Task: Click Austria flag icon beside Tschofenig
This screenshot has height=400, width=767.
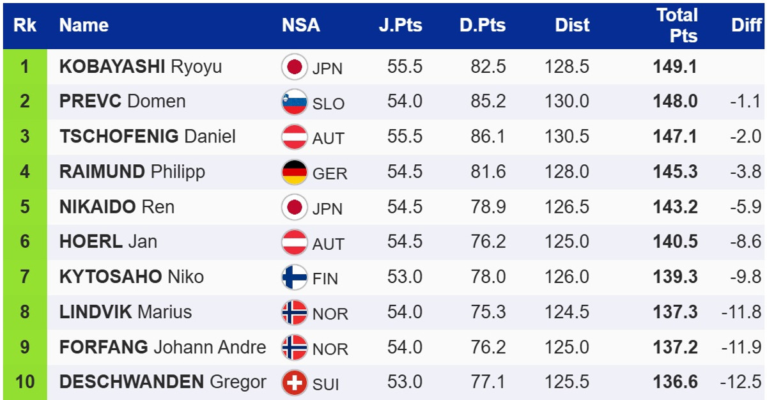Action: tap(295, 137)
